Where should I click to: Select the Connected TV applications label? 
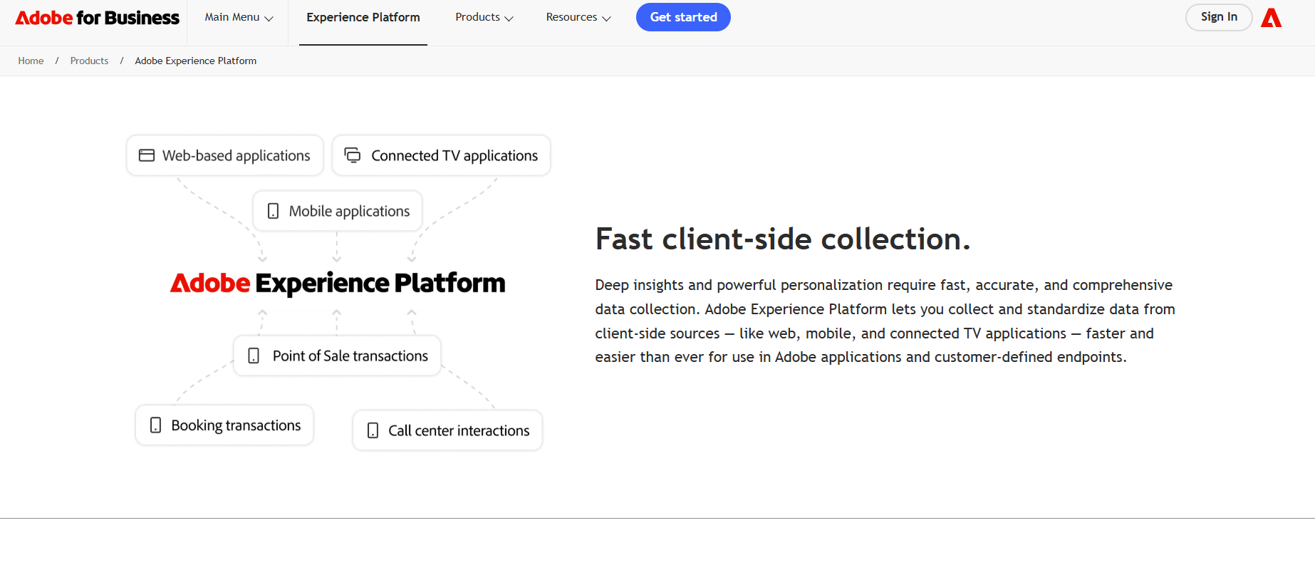click(454, 155)
